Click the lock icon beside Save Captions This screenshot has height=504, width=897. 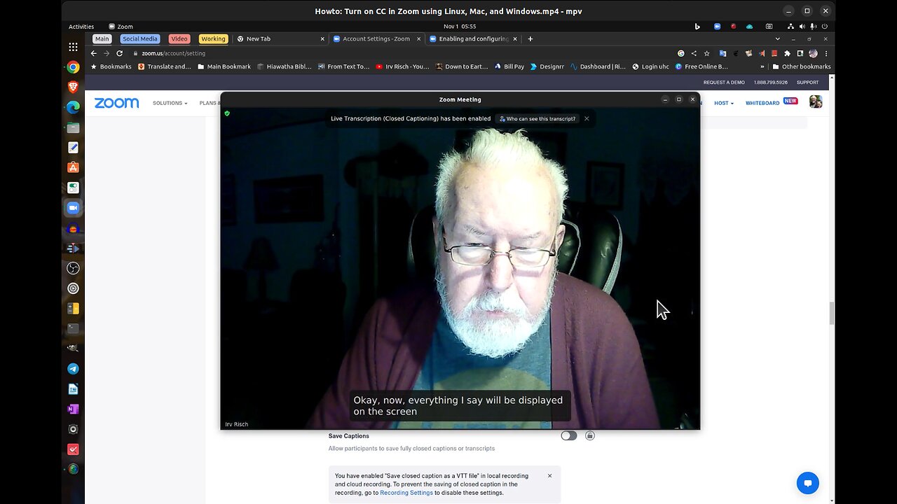590,435
